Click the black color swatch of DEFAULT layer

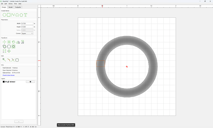tap(4, 82)
